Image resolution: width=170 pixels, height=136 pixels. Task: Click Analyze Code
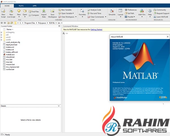tap(94, 10)
